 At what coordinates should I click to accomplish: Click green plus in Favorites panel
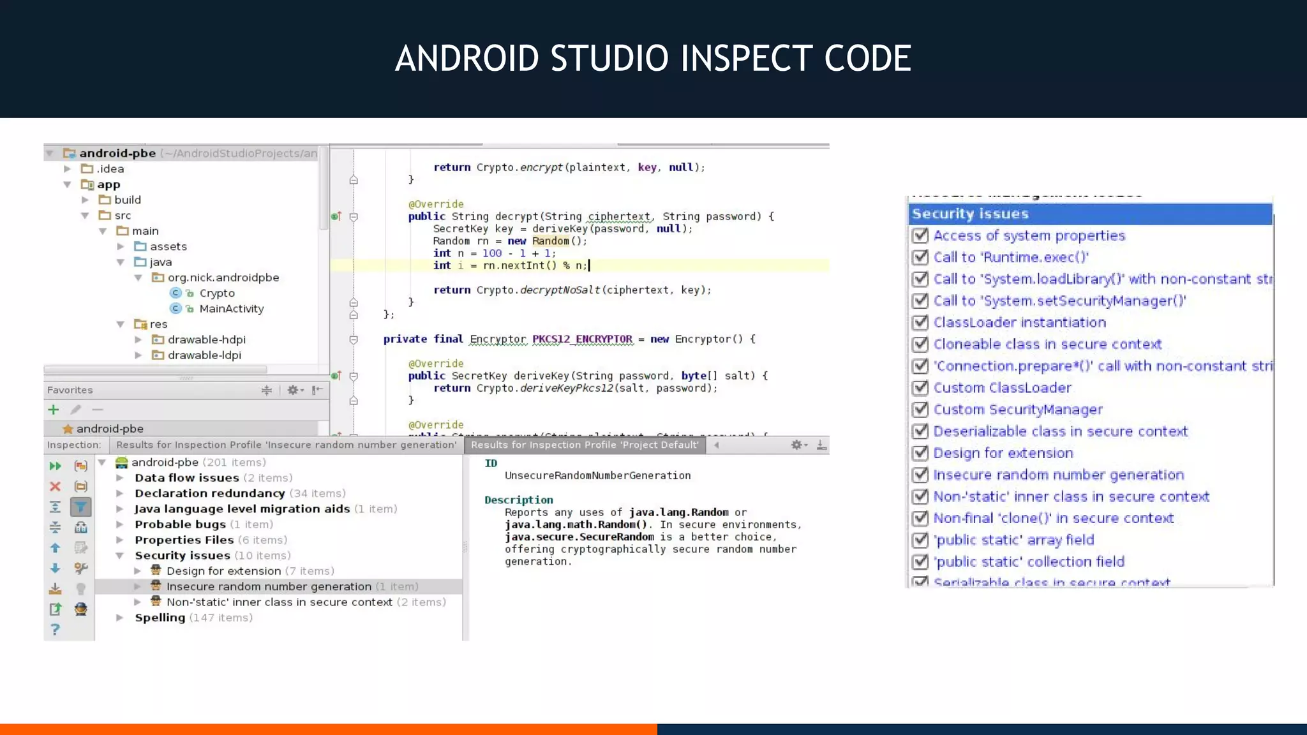click(x=54, y=410)
